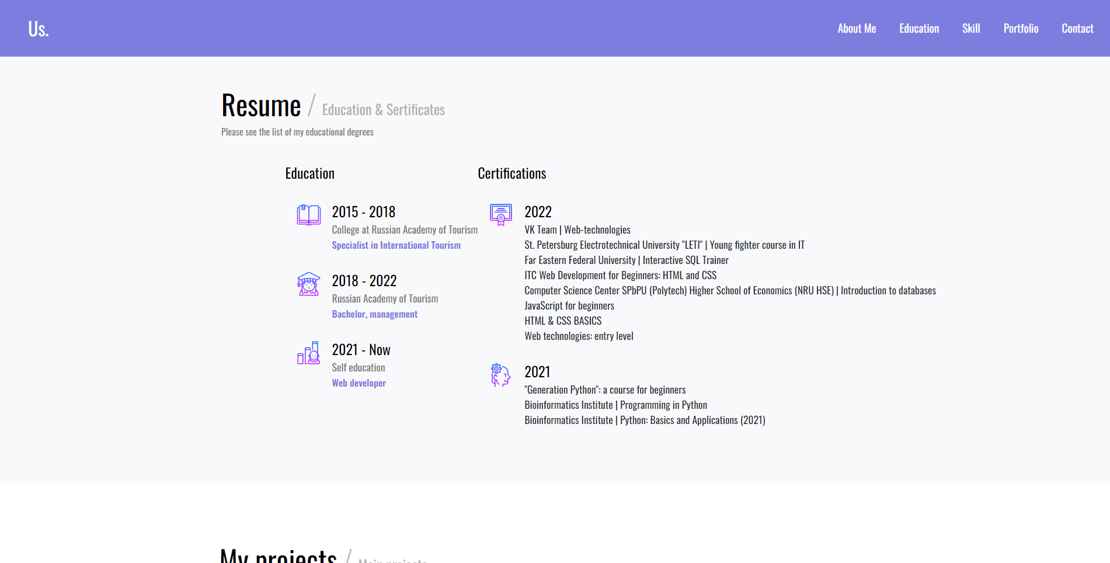The width and height of the screenshot is (1110, 563).
Task: Click the "2015 - 2018" date heading
Action: [363, 212]
